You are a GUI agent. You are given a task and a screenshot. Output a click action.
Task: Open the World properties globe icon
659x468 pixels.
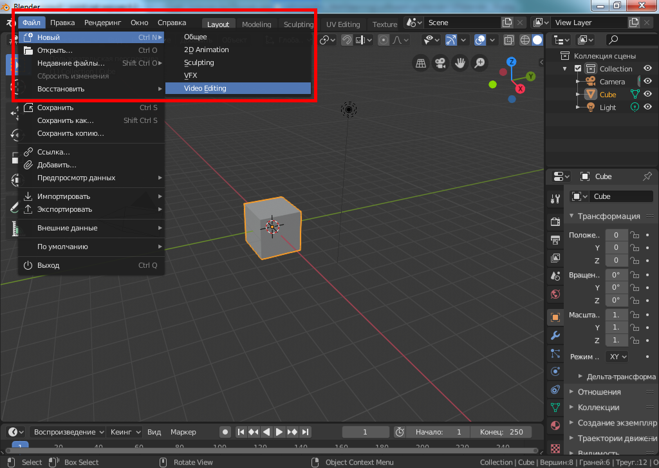[x=555, y=294]
